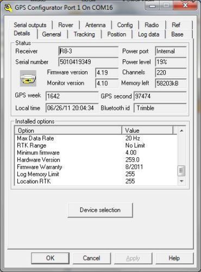201x272 pixels.
Task: Click the scroll up arrow in Installed options
Action: coord(181,131)
